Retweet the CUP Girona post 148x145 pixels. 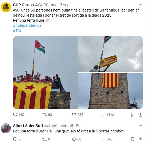44,115
